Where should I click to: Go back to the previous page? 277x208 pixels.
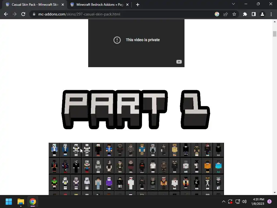[x=6, y=14]
